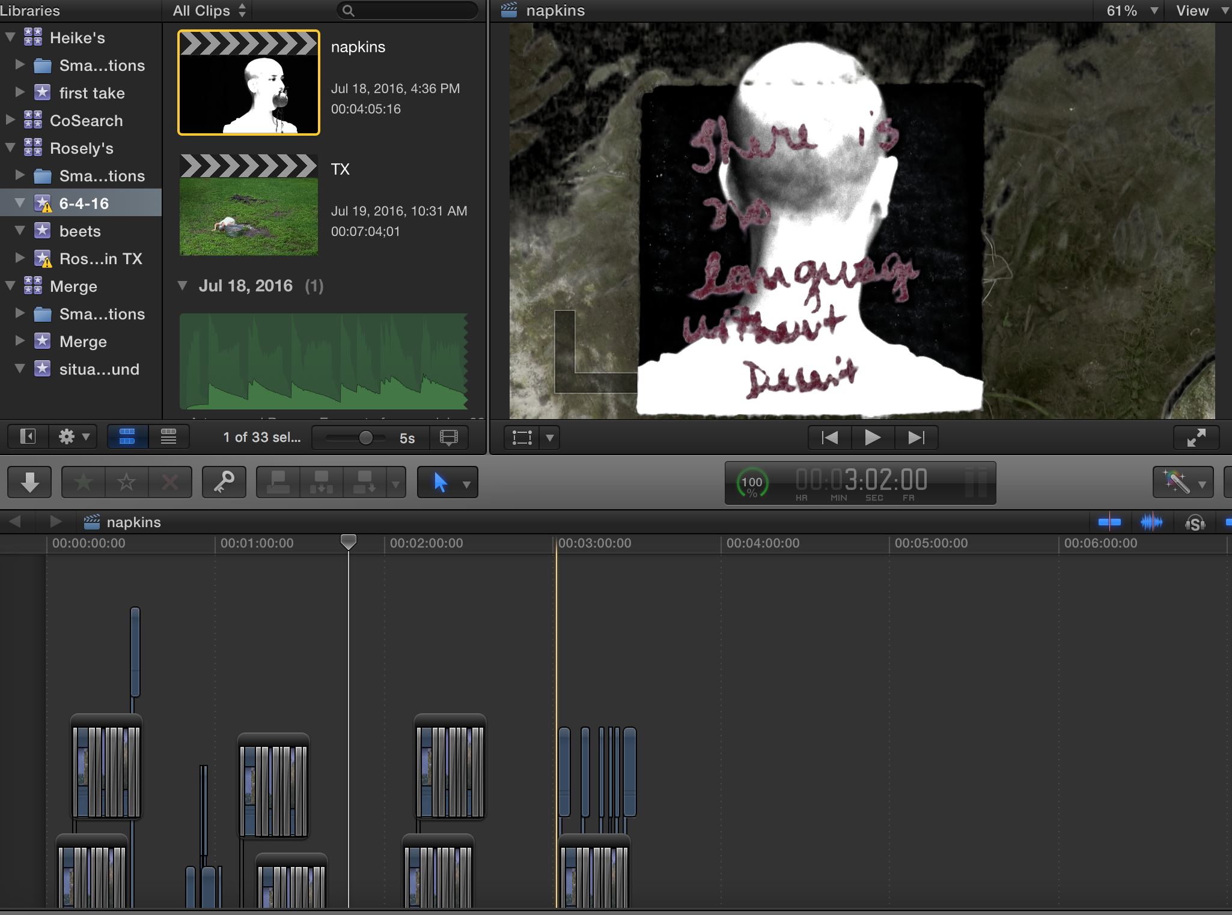Image resolution: width=1232 pixels, height=915 pixels.
Task: Open the keyword editor key icon
Action: 224,482
